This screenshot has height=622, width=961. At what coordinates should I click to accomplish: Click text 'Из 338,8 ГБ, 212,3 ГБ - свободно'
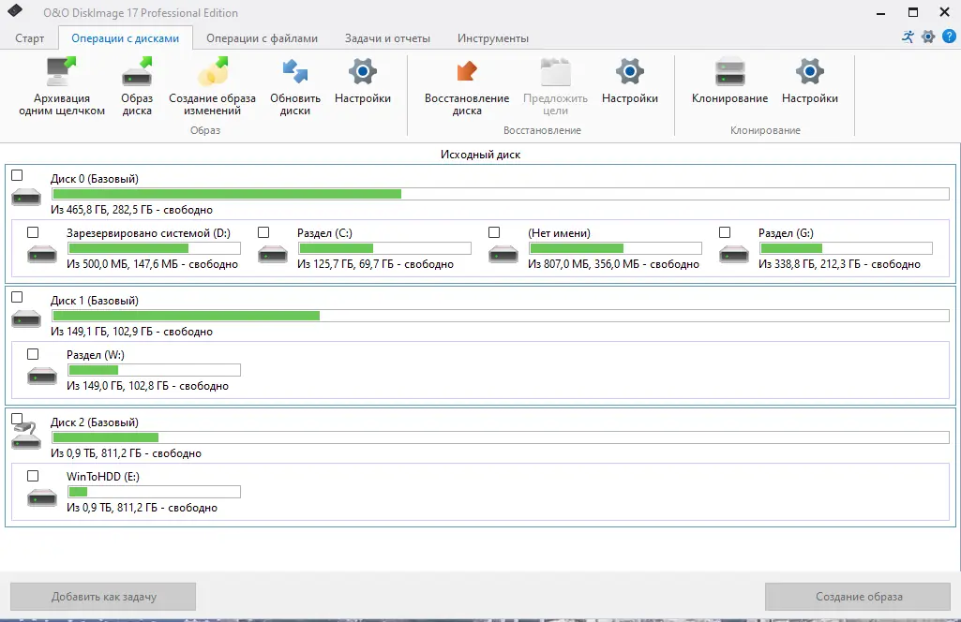tap(840, 264)
